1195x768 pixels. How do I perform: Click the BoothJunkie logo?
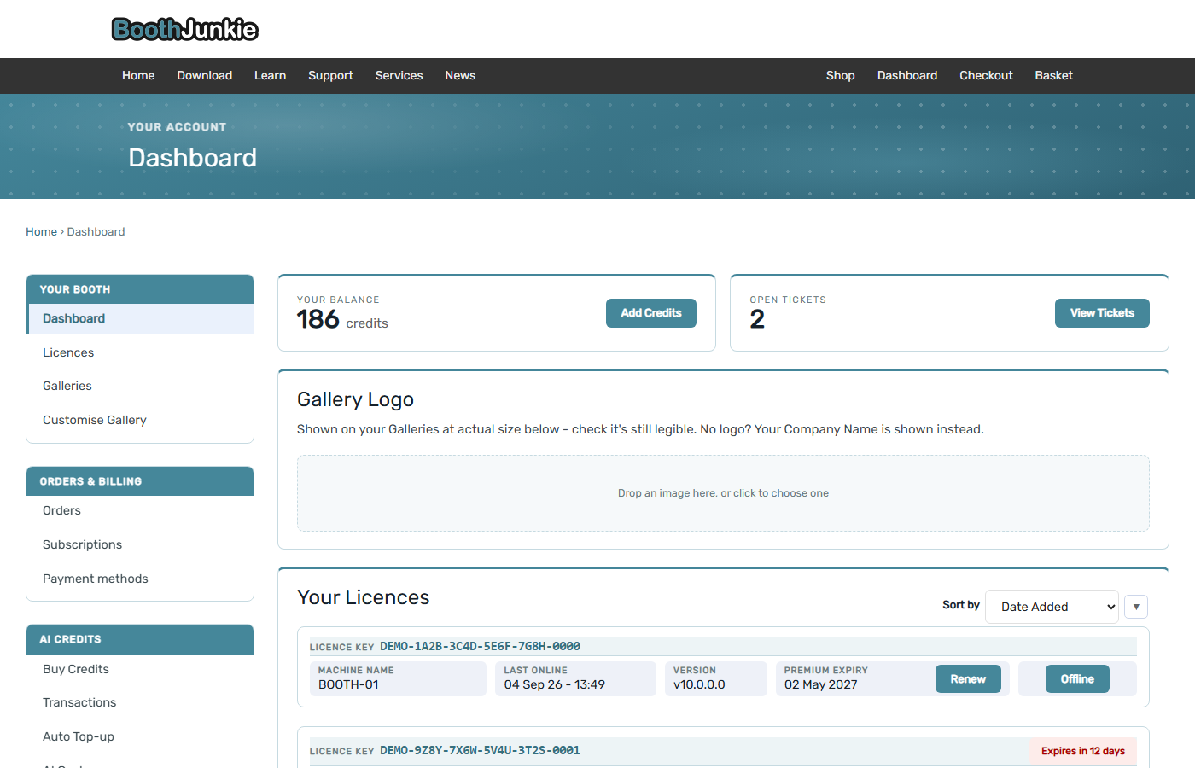point(185,29)
